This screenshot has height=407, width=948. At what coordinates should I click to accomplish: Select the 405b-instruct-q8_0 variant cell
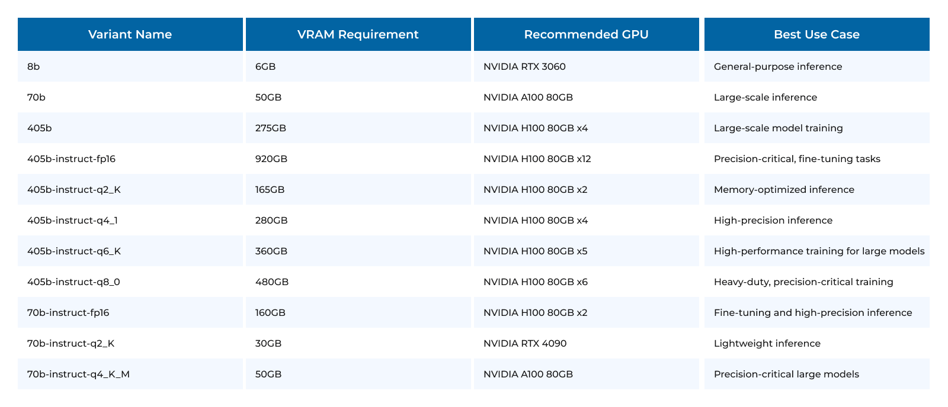73,282
